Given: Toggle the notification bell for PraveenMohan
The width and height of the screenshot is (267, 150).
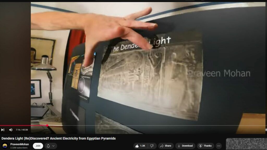Looking at the screenshot, I should pos(48,146).
